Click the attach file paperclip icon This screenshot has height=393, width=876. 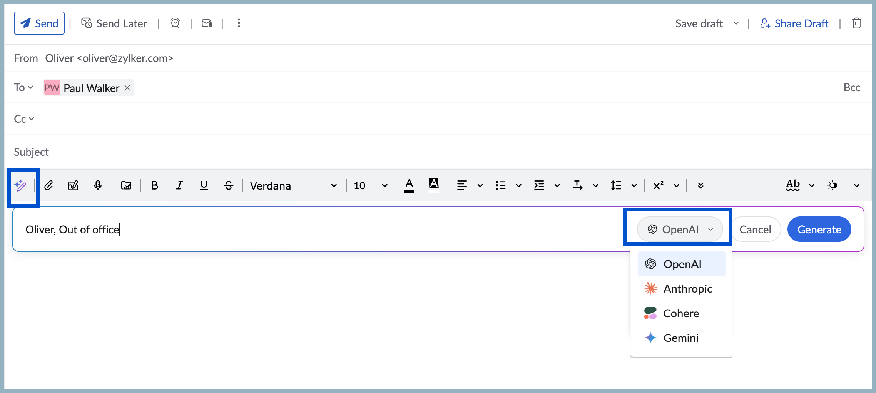point(48,185)
